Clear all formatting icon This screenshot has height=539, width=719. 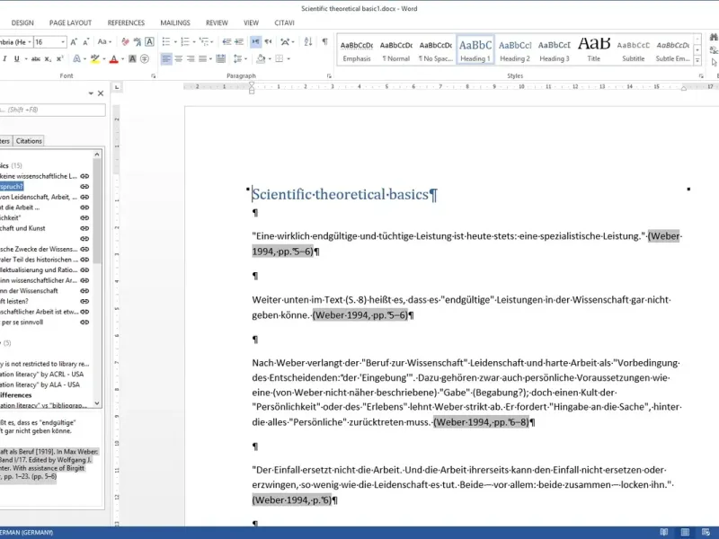click(x=125, y=42)
